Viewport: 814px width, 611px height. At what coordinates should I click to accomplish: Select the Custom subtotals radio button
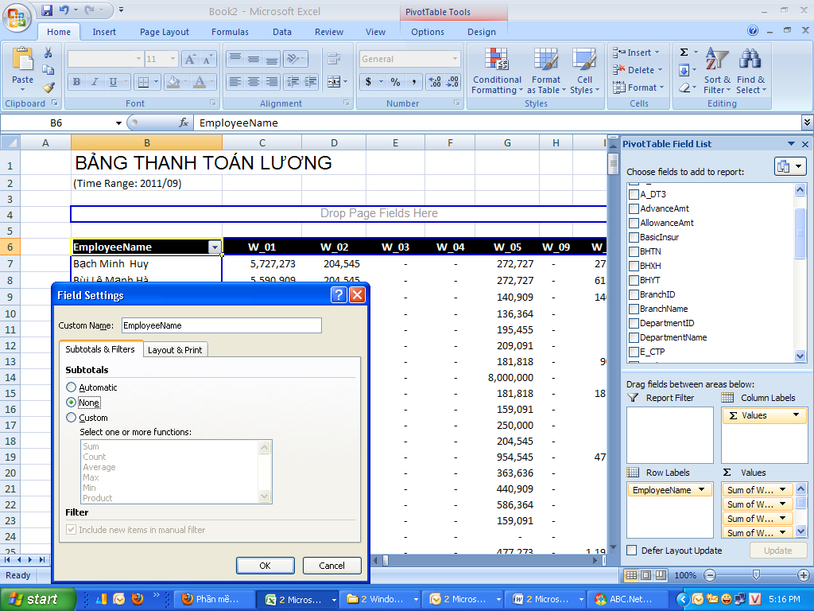pyautogui.click(x=72, y=418)
